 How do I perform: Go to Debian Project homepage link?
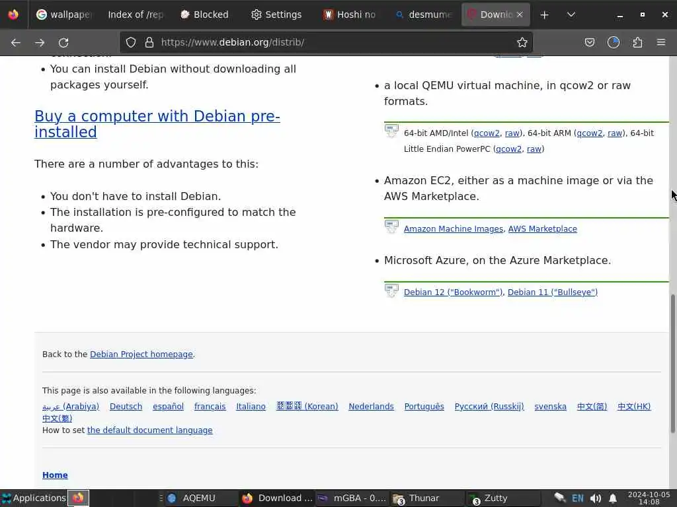(141, 355)
